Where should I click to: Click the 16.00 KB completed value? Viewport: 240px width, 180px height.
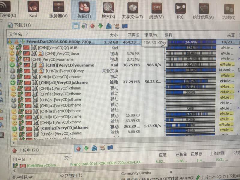[133, 115]
